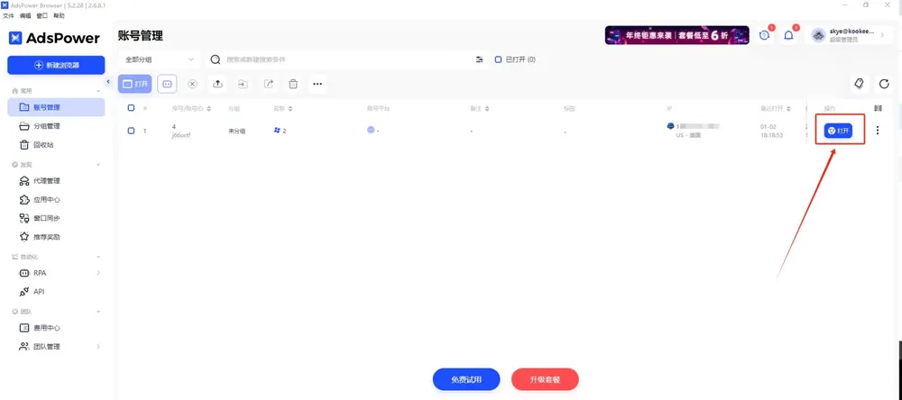Open the 全部分组 group dropdown
Screen dimensions: 902x400
tap(160, 59)
